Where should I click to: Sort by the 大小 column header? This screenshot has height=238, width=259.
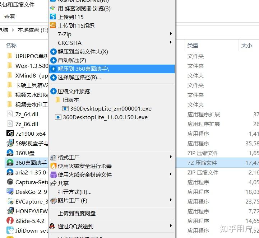pyautogui.click(x=247, y=45)
